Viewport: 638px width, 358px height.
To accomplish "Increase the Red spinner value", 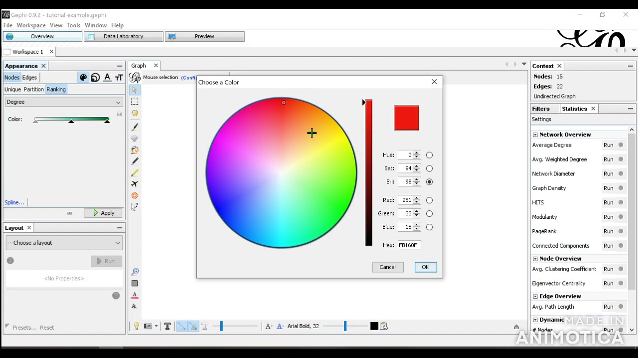I will (417, 198).
